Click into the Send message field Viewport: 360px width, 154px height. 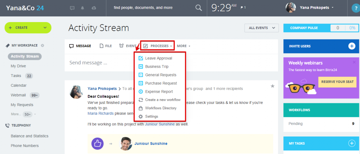(171, 63)
